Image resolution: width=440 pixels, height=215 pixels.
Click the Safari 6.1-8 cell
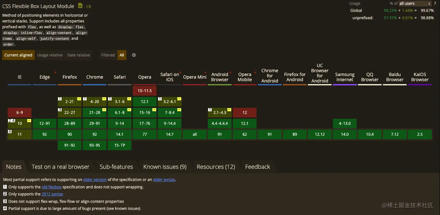pyautogui.click(x=120, y=113)
